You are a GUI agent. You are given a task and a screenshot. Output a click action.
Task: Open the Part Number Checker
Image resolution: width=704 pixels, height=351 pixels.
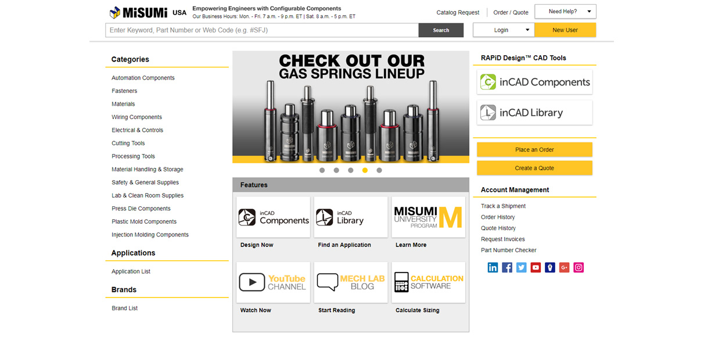[x=508, y=250]
